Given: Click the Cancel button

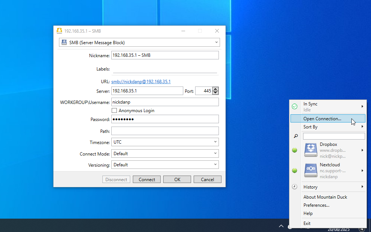Looking at the screenshot, I should tap(207, 179).
